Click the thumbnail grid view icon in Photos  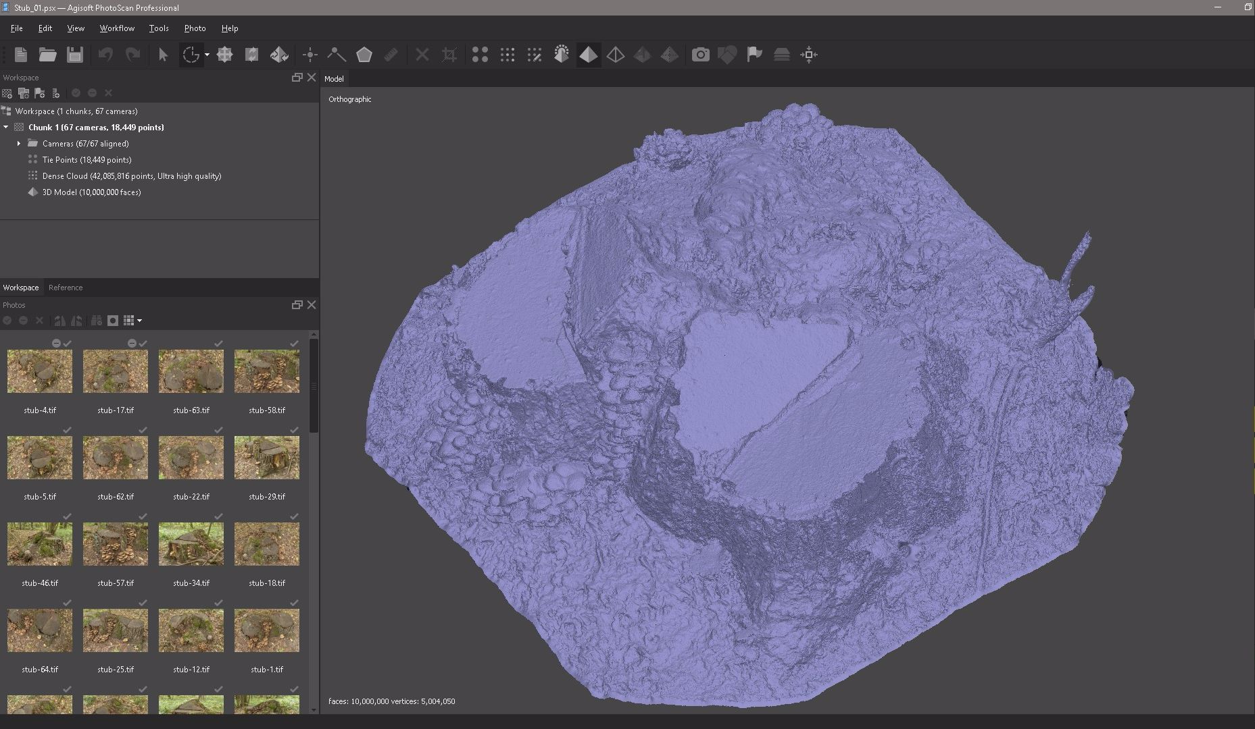point(128,321)
